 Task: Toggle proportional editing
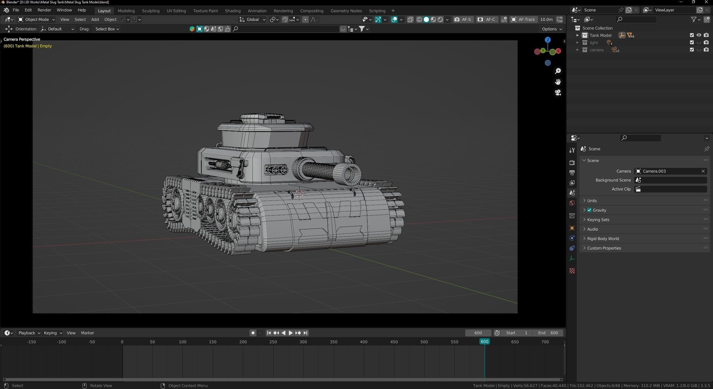(x=305, y=20)
